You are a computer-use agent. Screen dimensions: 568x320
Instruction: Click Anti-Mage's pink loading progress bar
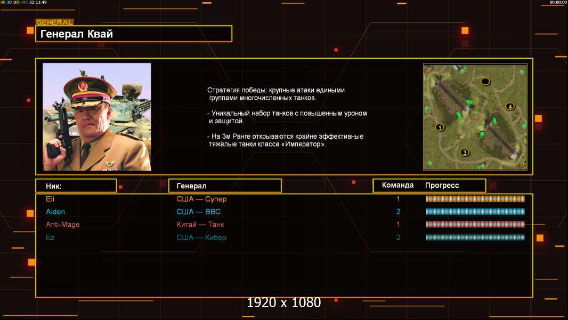475,225
